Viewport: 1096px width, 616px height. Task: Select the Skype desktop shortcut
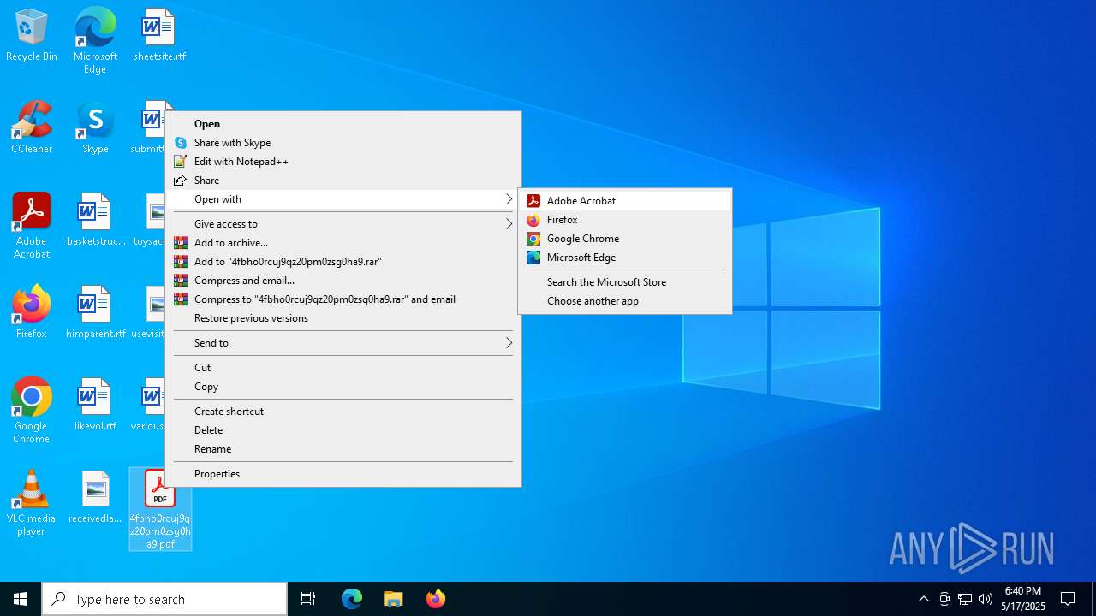pyautogui.click(x=95, y=128)
